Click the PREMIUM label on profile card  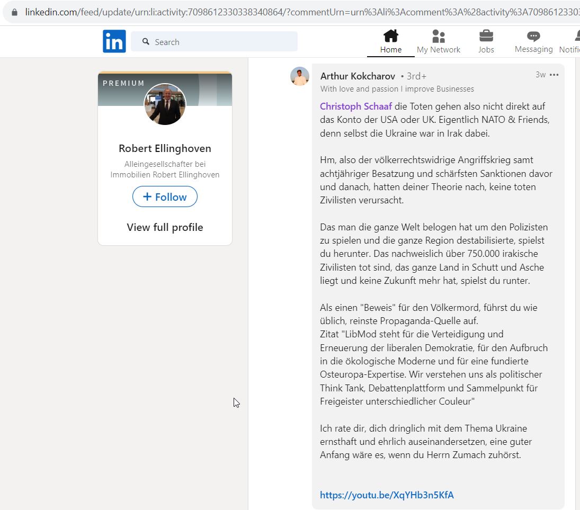pyautogui.click(x=123, y=83)
